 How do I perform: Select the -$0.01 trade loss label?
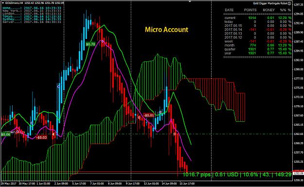(149, 115)
